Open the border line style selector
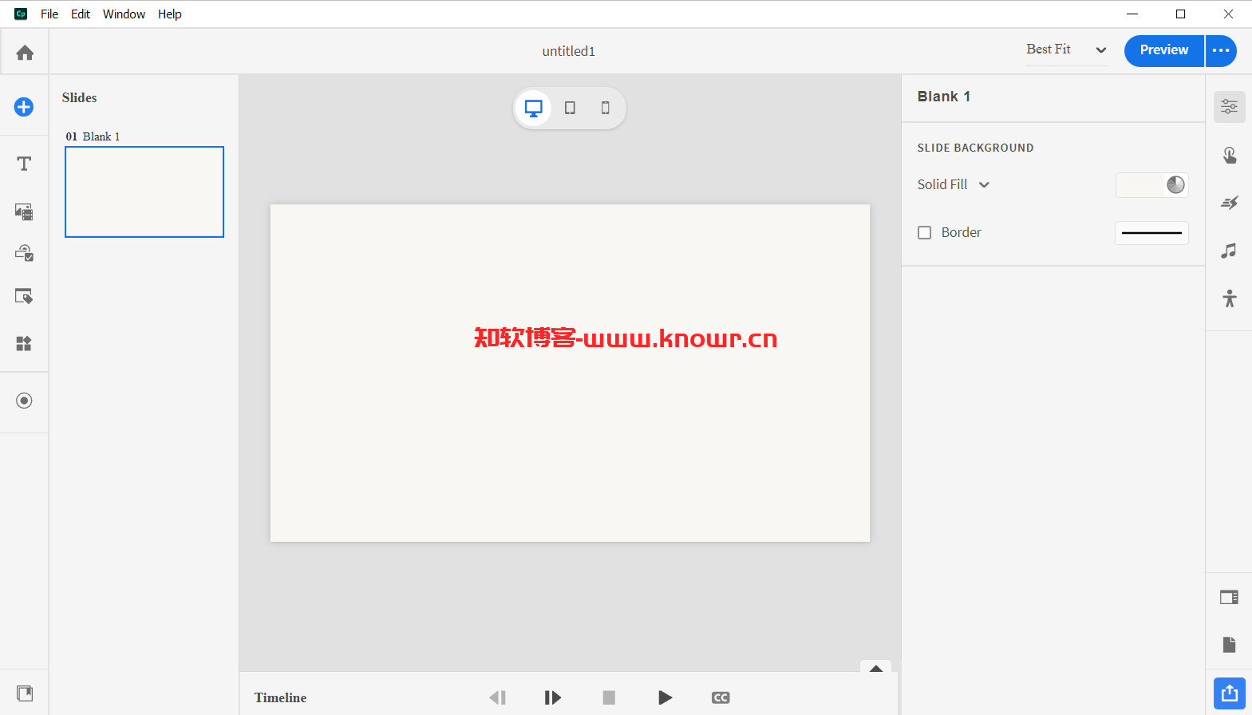Viewport: 1252px width, 715px height. pyautogui.click(x=1151, y=233)
